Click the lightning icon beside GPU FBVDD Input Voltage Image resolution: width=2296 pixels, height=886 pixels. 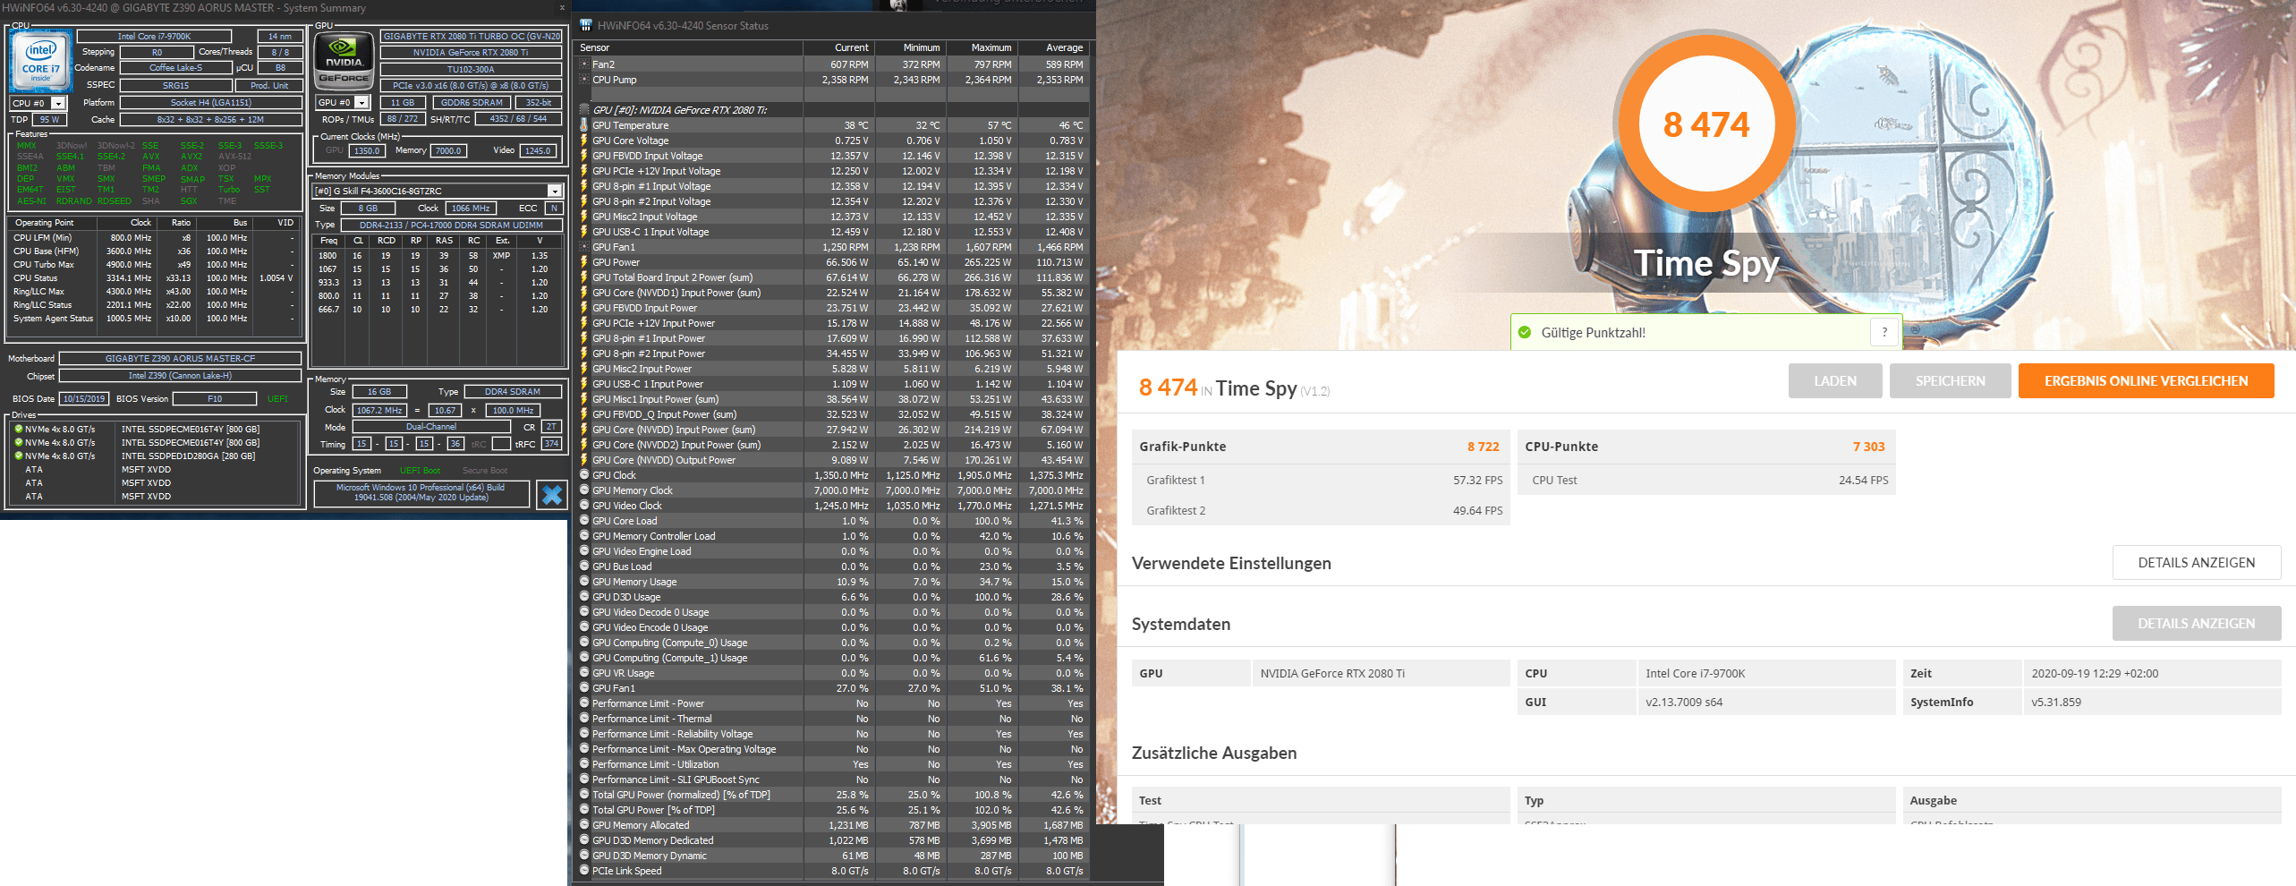pyautogui.click(x=584, y=156)
